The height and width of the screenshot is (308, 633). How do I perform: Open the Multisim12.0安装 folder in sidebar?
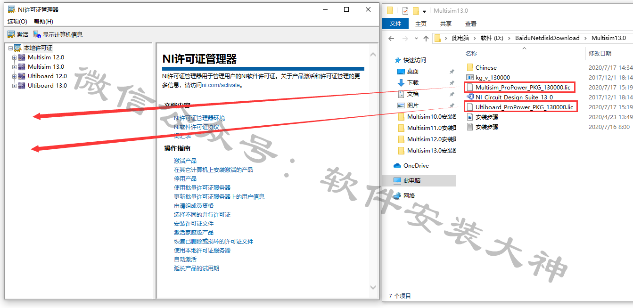click(x=427, y=139)
